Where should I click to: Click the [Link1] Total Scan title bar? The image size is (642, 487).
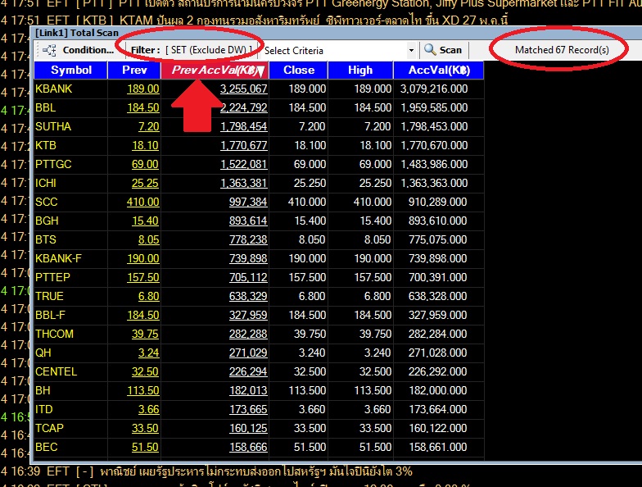coord(336,33)
